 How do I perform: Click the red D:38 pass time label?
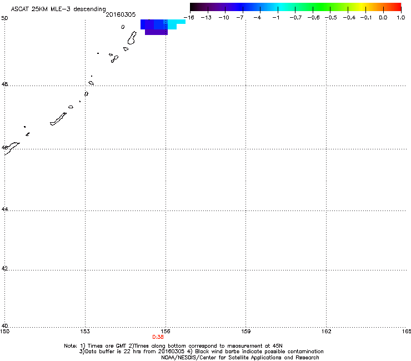[158, 337]
